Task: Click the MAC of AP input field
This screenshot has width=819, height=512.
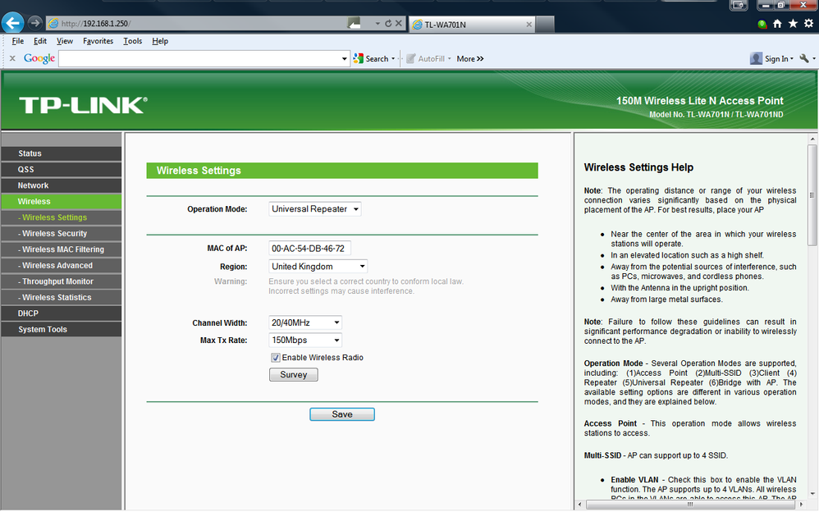Action: point(309,248)
